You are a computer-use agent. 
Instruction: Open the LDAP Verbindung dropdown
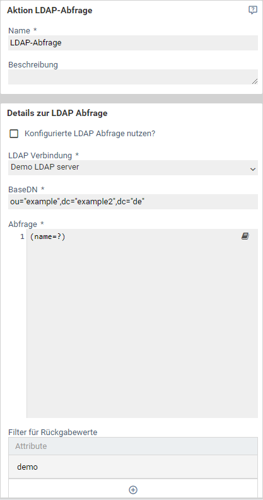tap(133, 168)
